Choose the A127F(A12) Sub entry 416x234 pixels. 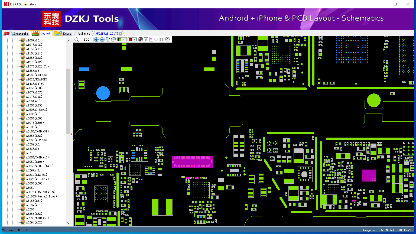(x=37, y=66)
